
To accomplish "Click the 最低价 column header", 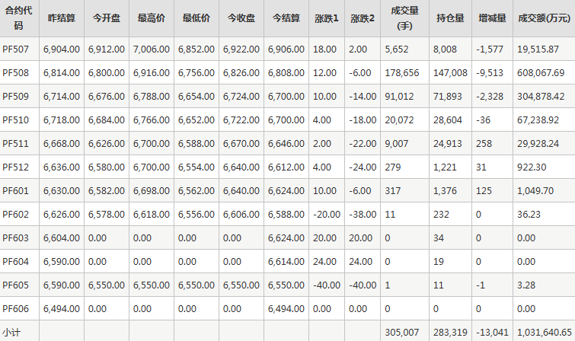I will coord(196,18).
